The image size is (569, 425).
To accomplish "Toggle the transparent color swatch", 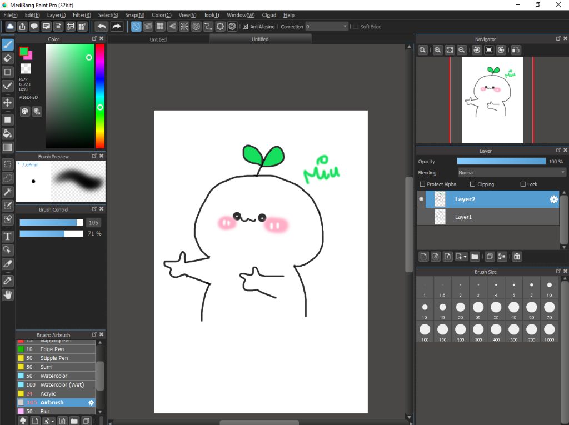I will point(26,68).
